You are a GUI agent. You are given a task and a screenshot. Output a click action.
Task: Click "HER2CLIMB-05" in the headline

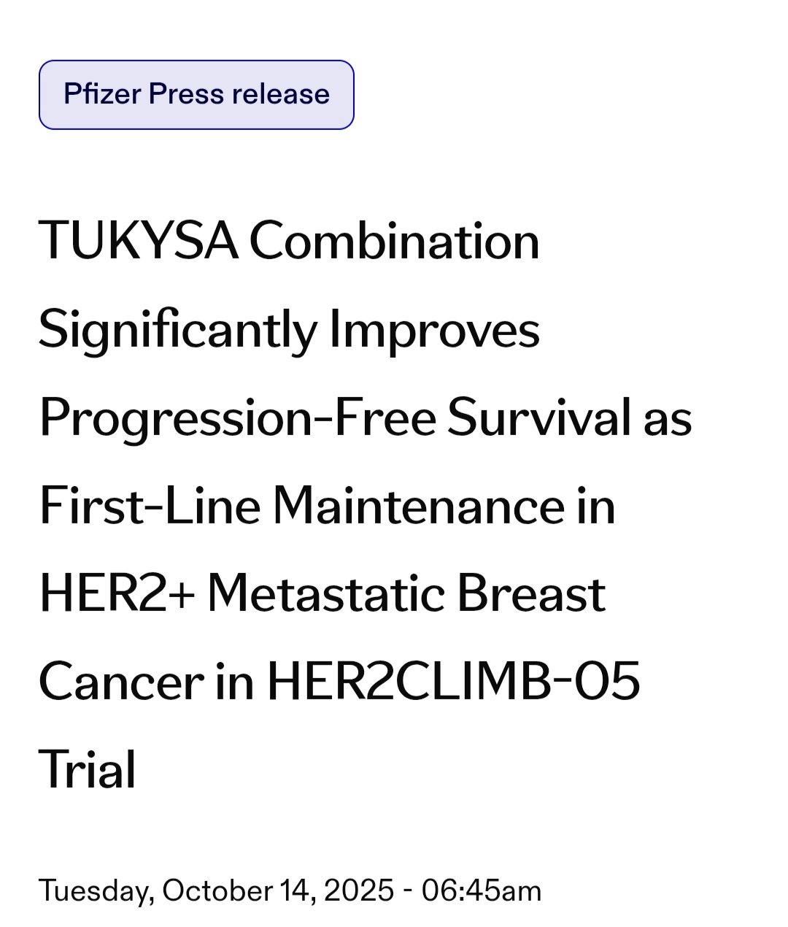[454, 682]
